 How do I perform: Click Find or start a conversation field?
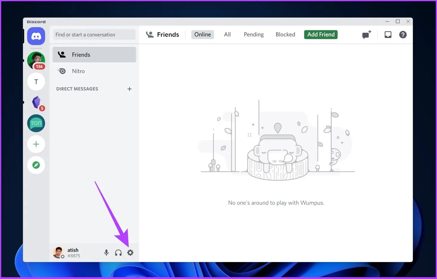click(94, 35)
